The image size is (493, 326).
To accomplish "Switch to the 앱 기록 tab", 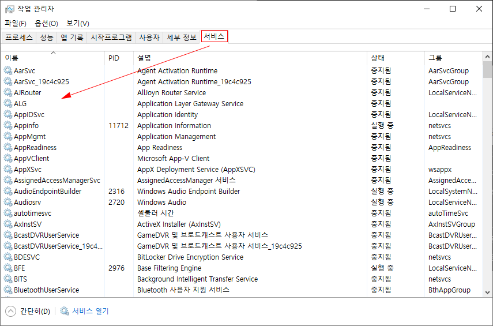I will tap(71, 38).
